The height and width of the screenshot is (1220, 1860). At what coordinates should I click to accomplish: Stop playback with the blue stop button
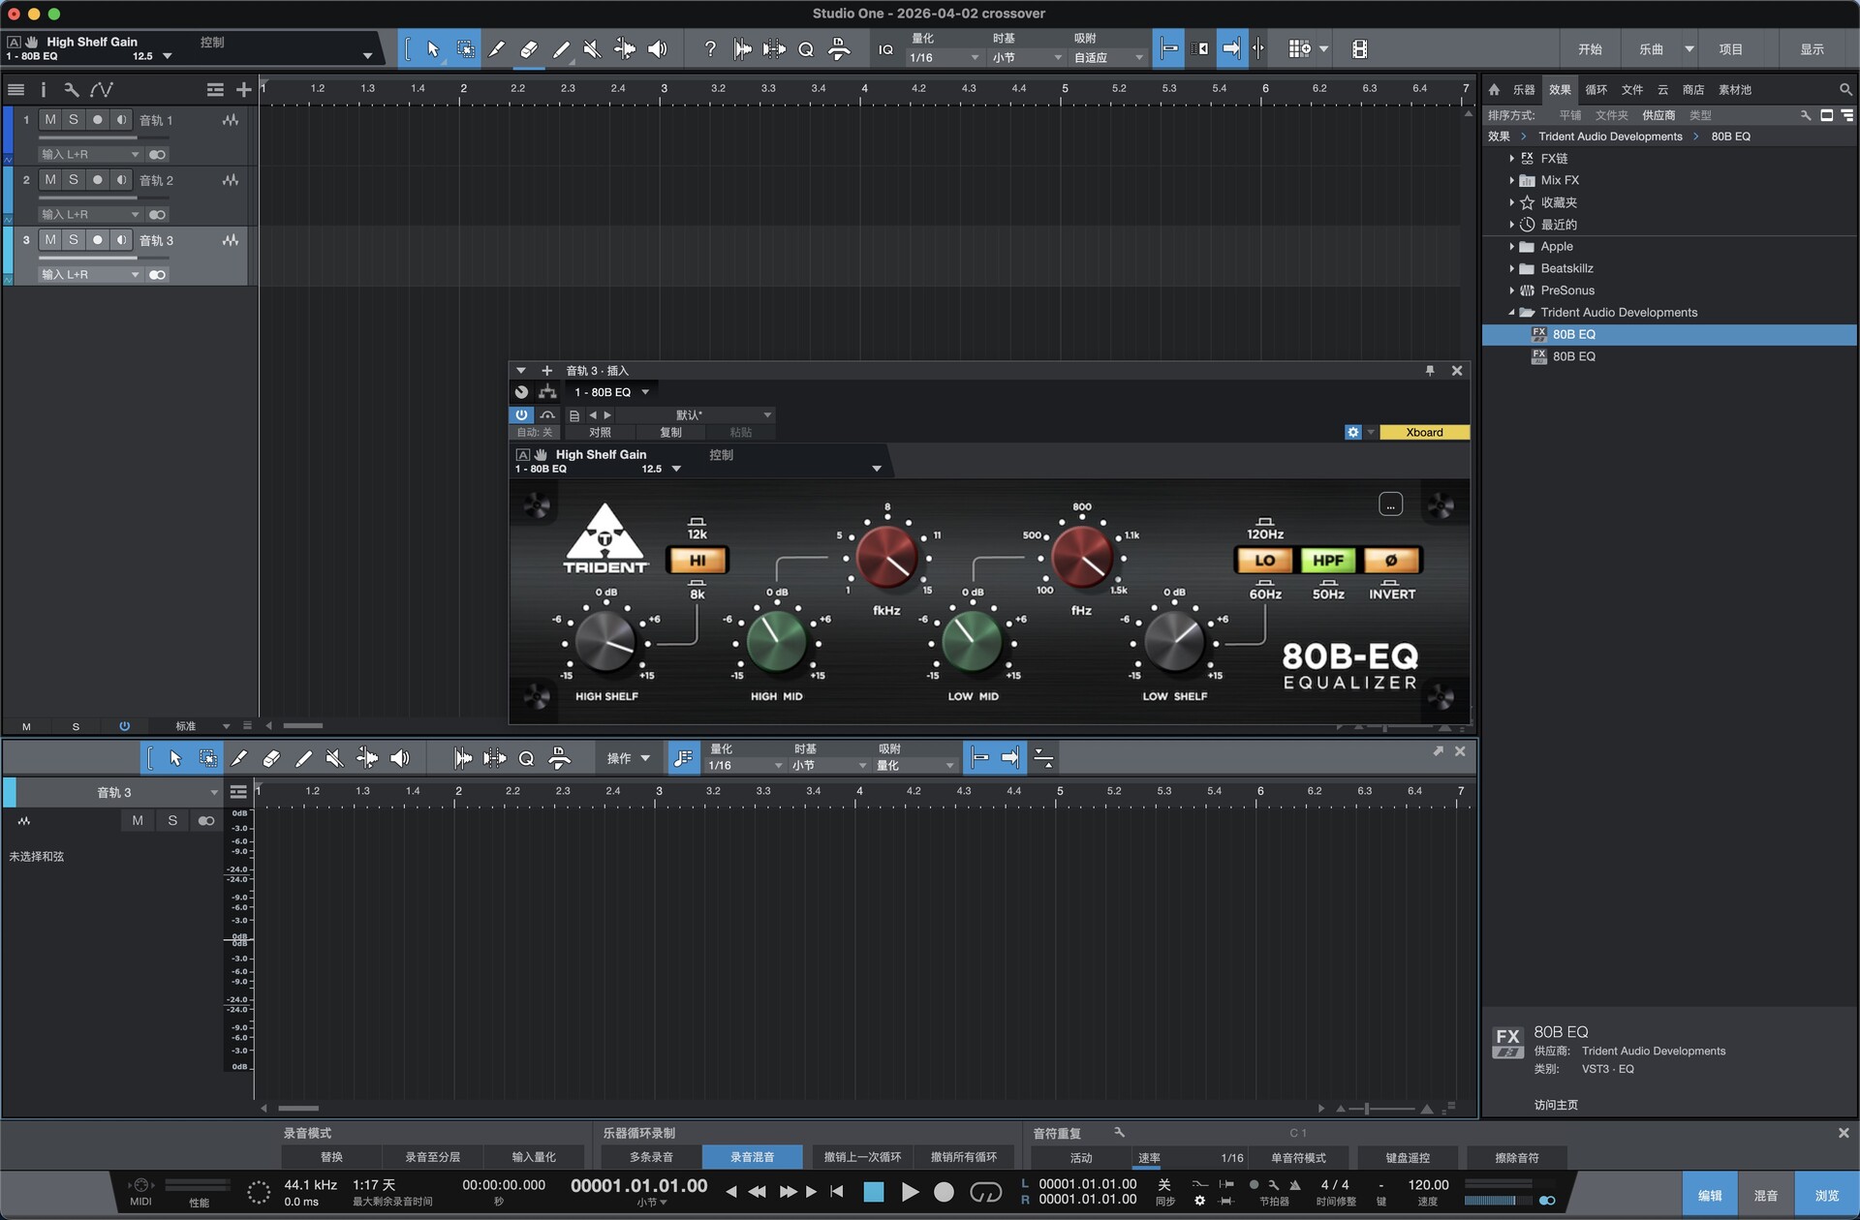tap(874, 1192)
